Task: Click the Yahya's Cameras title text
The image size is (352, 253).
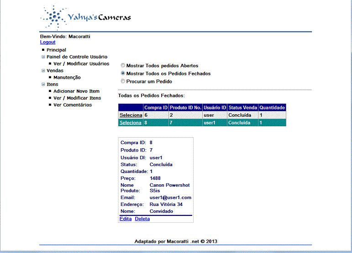Action: click(99, 18)
